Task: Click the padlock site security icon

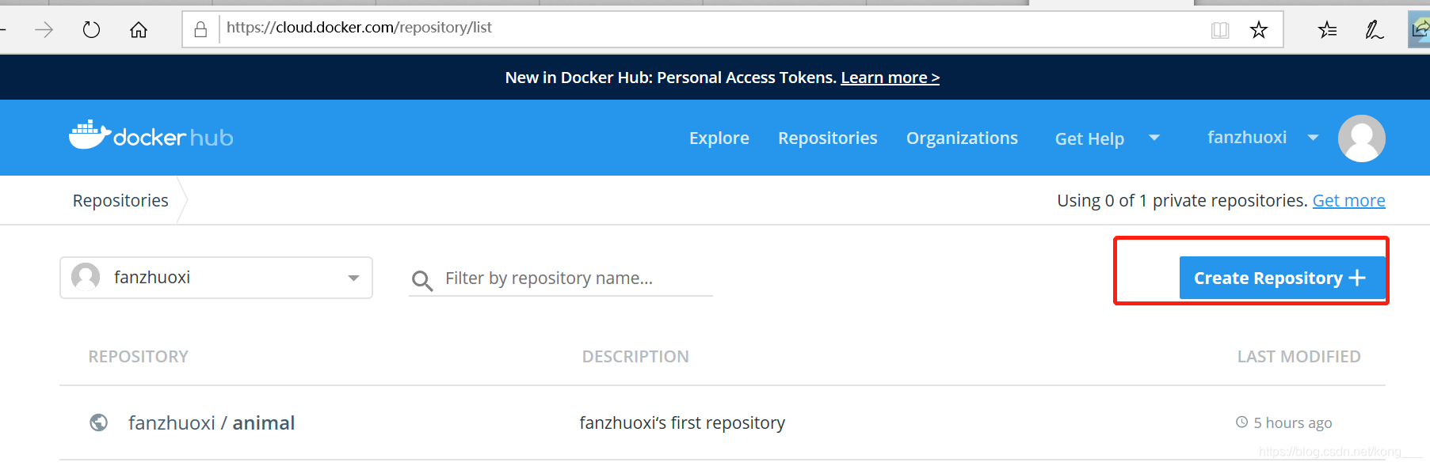Action: click(x=200, y=29)
